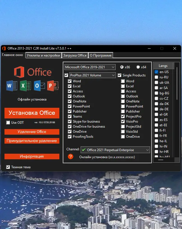
Task: Check the fr-FR language
Action: click(x=156, y=136)
